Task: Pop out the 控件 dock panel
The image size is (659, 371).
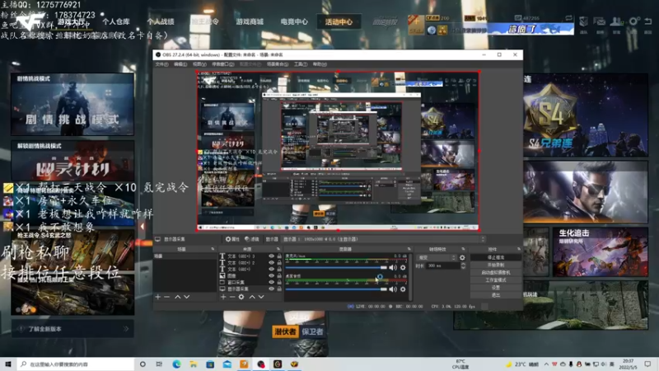Action: (x=519, y=249)
